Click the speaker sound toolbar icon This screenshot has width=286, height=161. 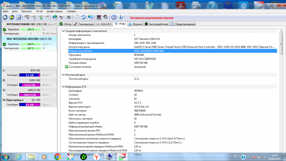pyautogui.click(x=105, y=17)
